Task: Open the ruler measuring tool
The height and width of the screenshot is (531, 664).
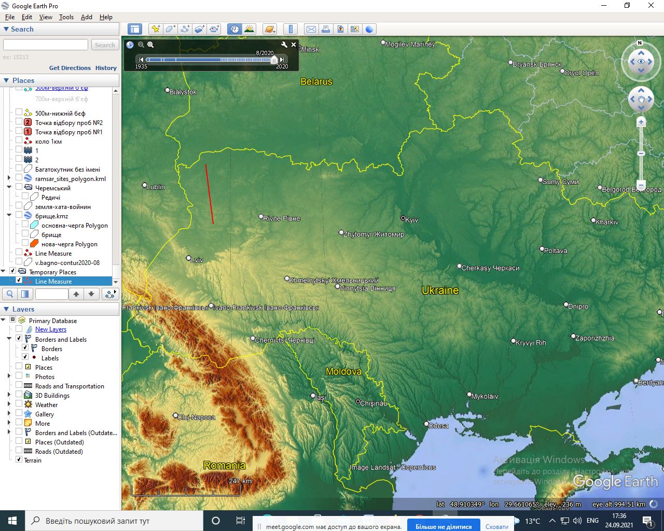Action: (x=290, y=29)
